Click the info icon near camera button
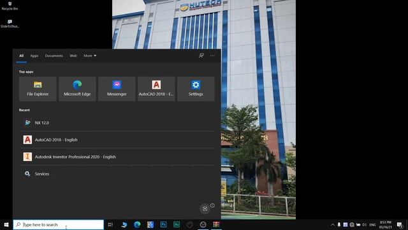408x230 pixels. click(212, 206)
